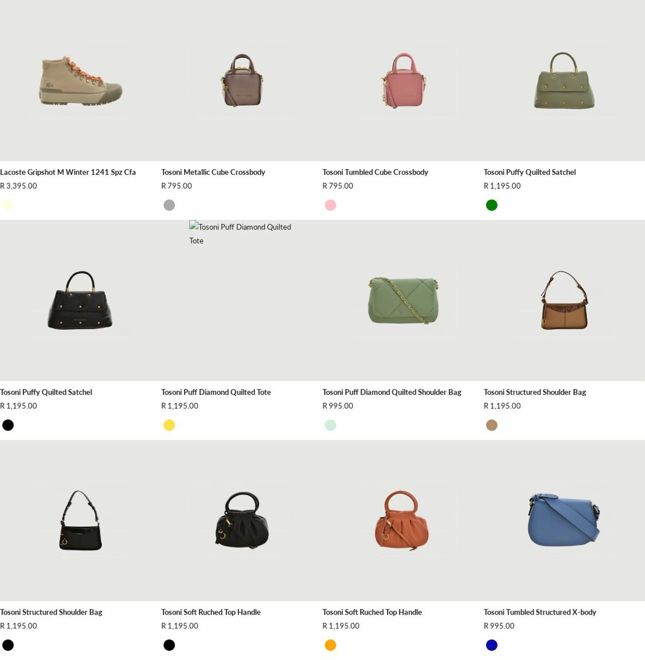Click Tosoni Soft Ruched Top Handle title with black swatch

click(211, 613)
